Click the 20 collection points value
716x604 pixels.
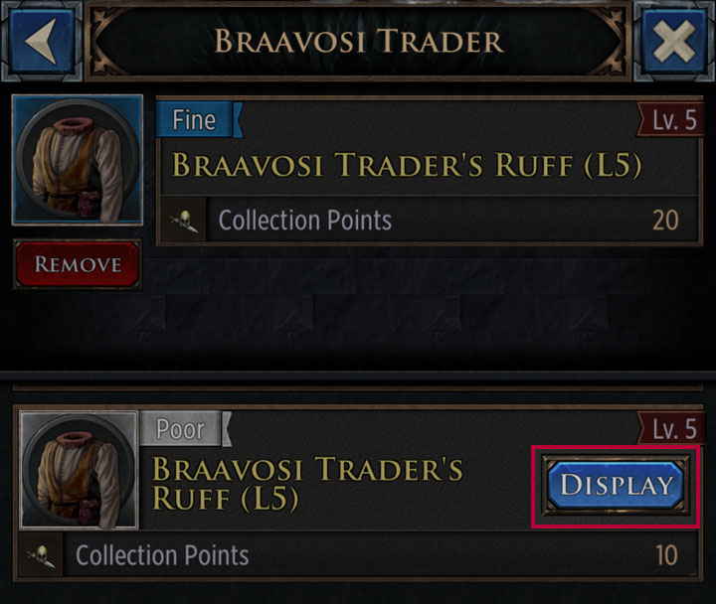664,220
